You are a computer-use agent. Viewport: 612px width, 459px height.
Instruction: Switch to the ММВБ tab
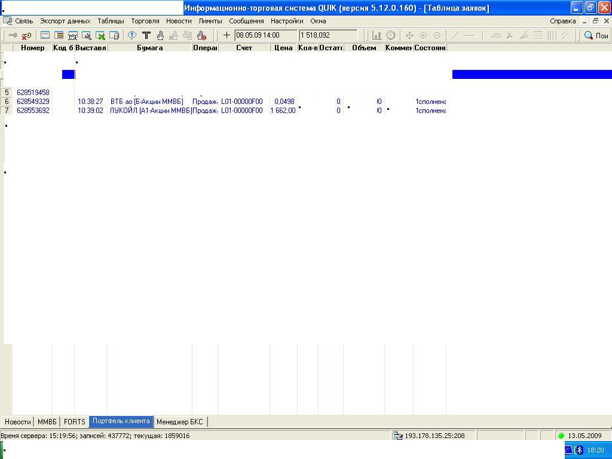[x=47, y=421]
